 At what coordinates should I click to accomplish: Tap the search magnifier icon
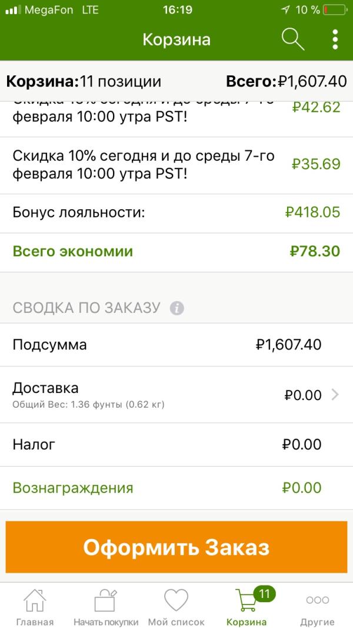[292, 39]
